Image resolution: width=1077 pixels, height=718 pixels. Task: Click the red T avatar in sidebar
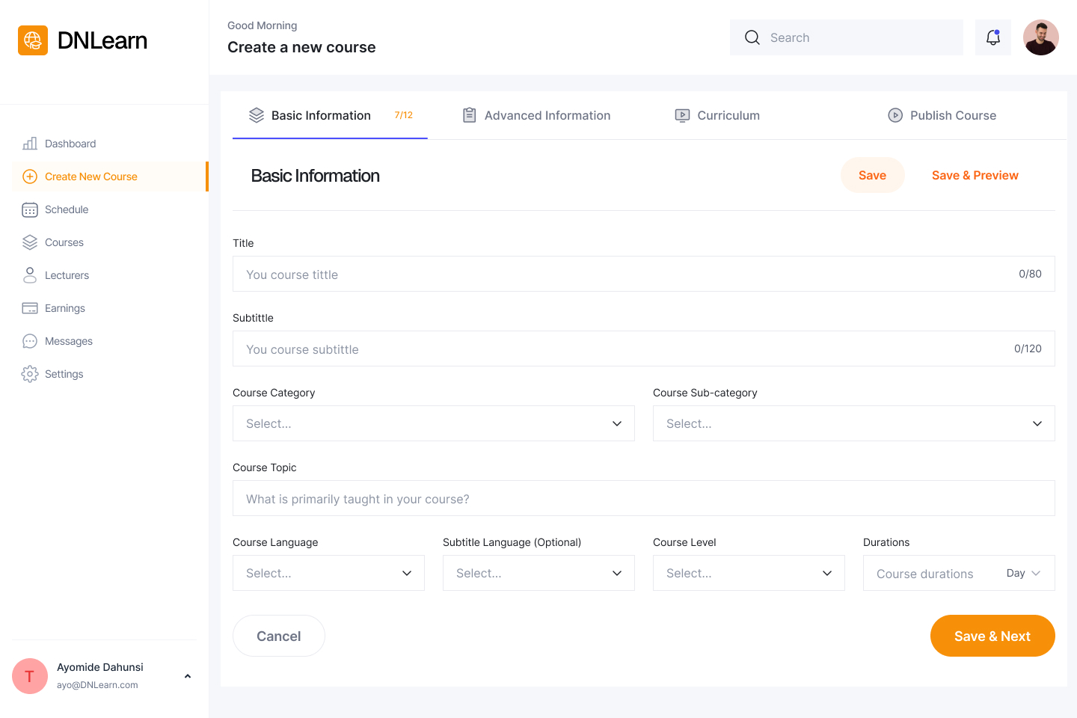(x=30, y=676)
